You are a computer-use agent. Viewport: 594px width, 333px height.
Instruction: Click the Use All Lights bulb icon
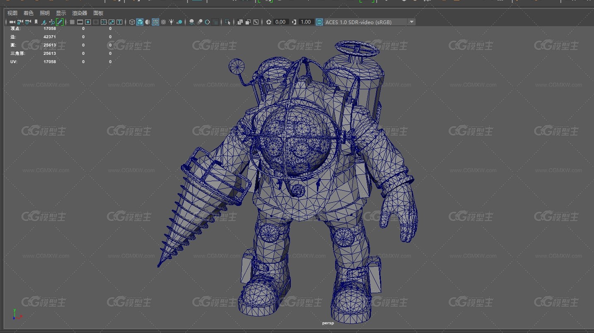171,22
